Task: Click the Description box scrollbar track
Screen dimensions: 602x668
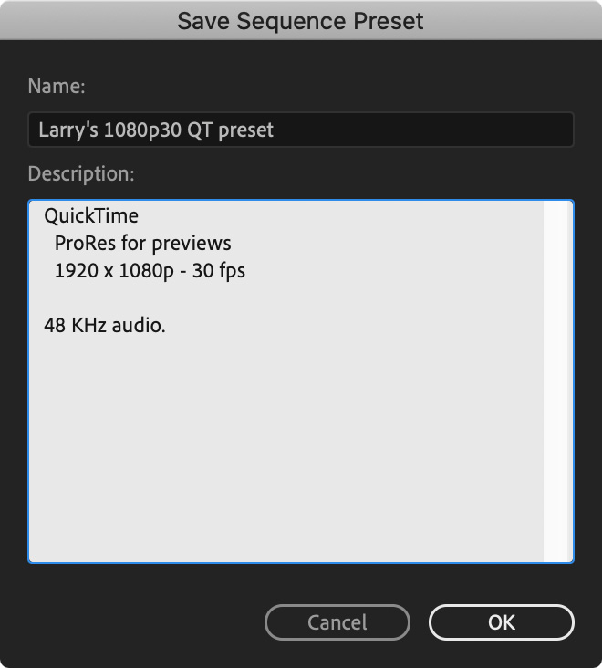Action: [x=557, y=381]
